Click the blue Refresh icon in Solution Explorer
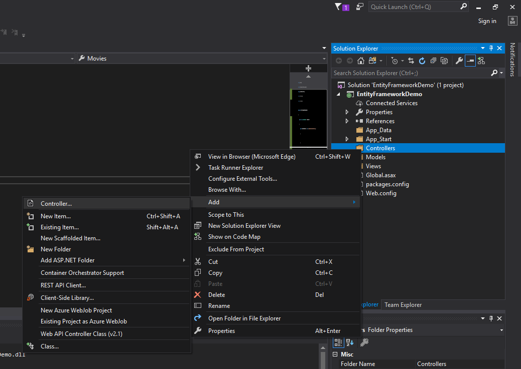Screen dimensions: 521x369 pyautogui.click(x=422, y=61)
